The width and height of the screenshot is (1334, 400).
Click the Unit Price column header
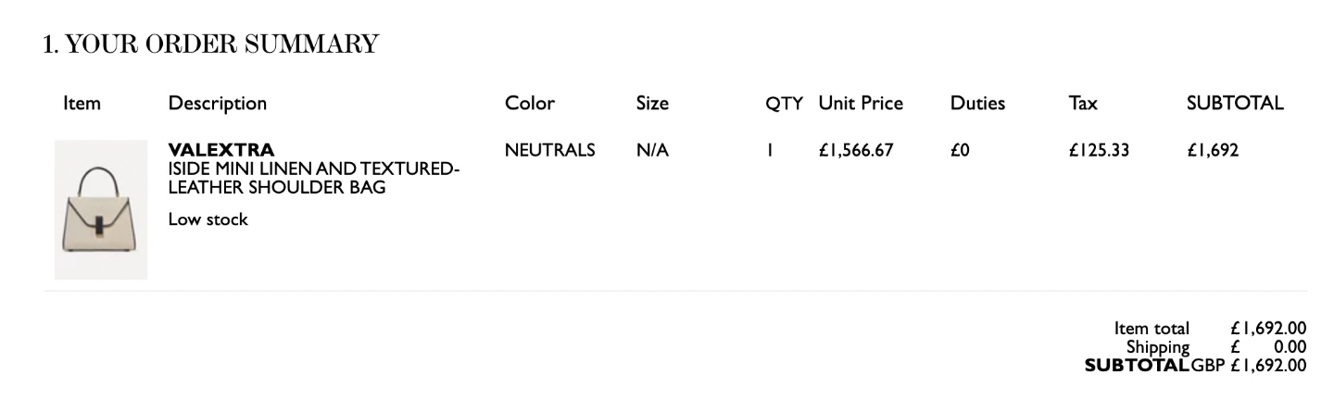point(861,104)
